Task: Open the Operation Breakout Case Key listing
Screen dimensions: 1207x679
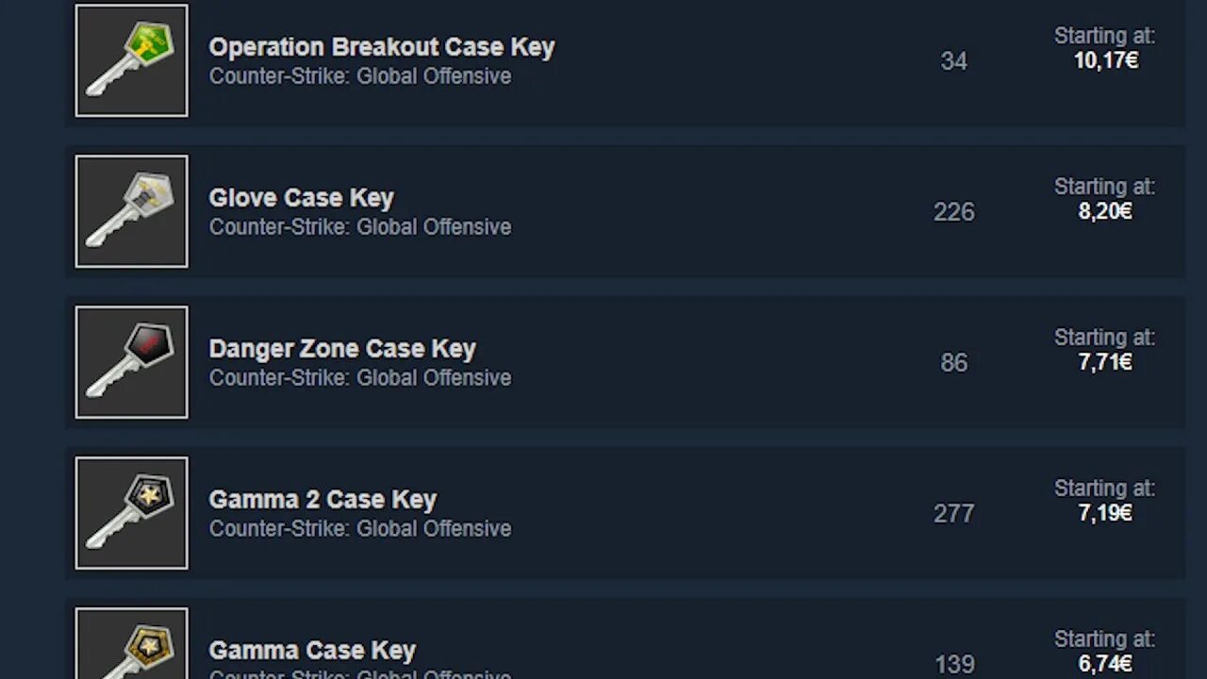Action: click(381, 47)
